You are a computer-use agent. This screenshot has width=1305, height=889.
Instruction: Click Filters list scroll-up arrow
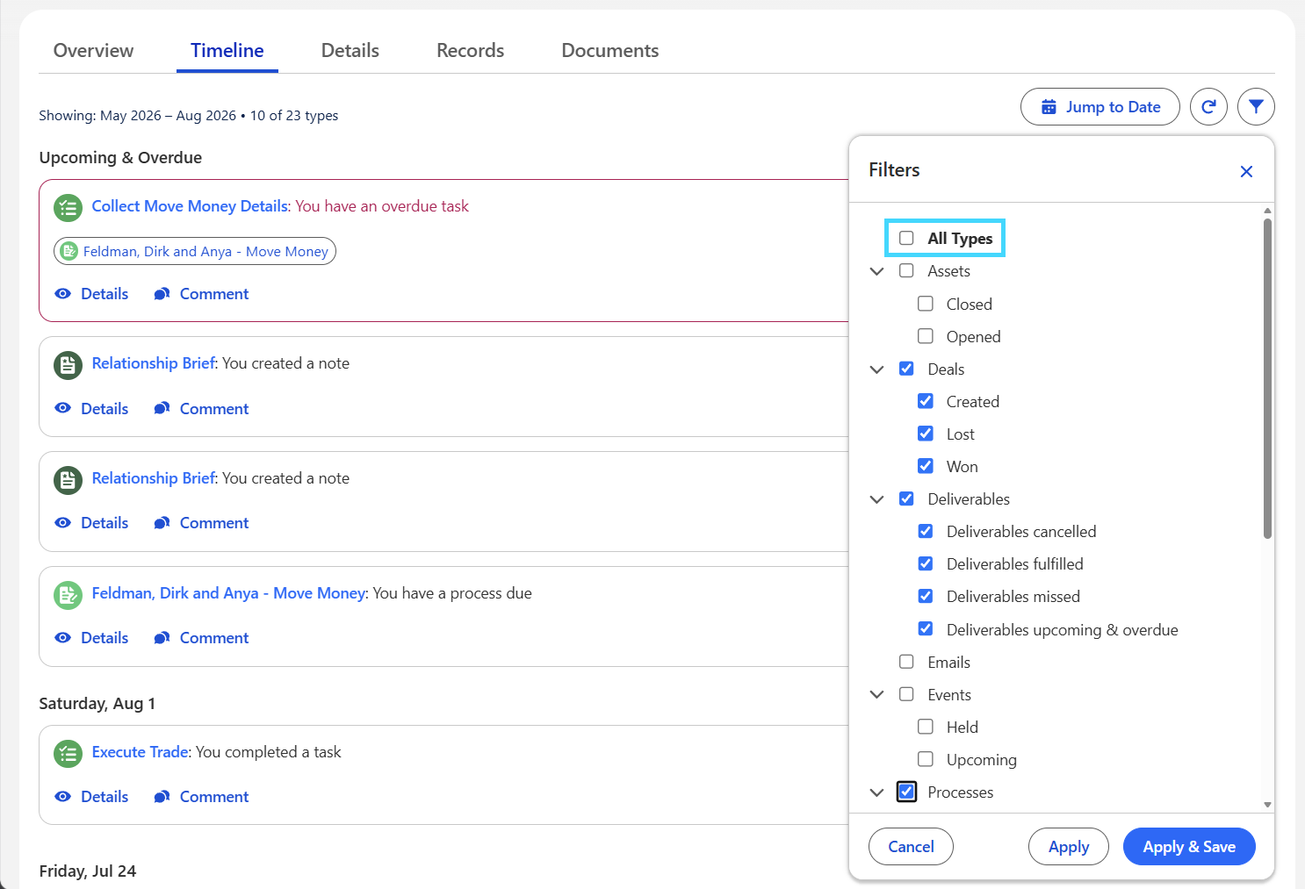(1267, 211)
